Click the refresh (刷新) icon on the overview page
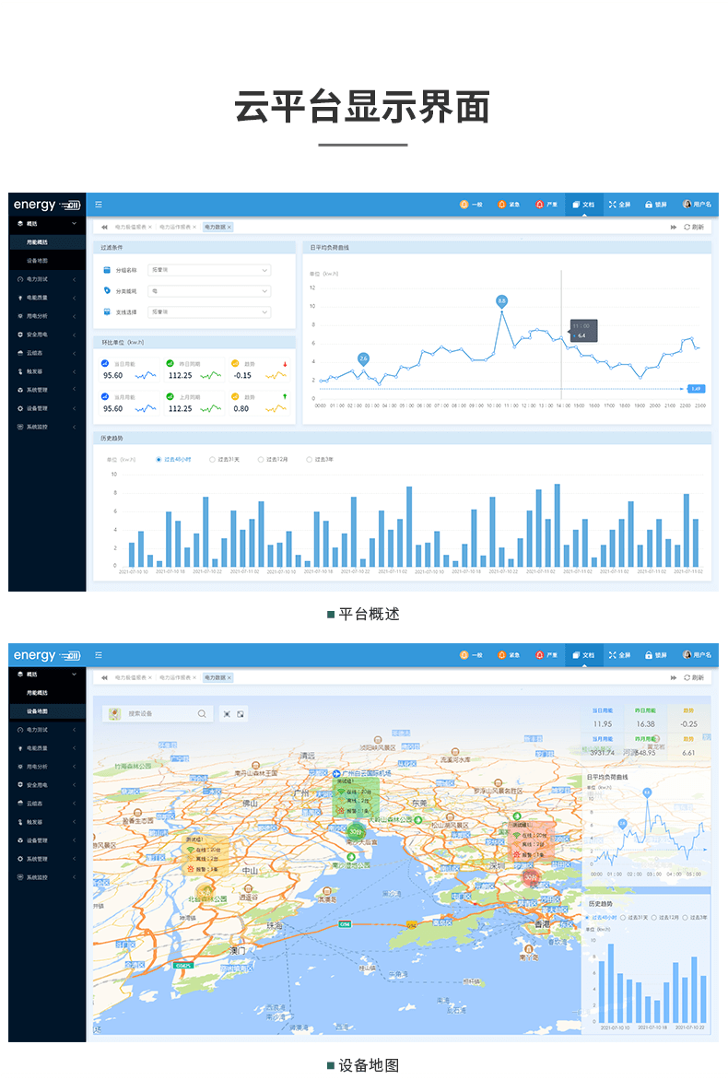The image size is (728, 1080). pos(687,227)
